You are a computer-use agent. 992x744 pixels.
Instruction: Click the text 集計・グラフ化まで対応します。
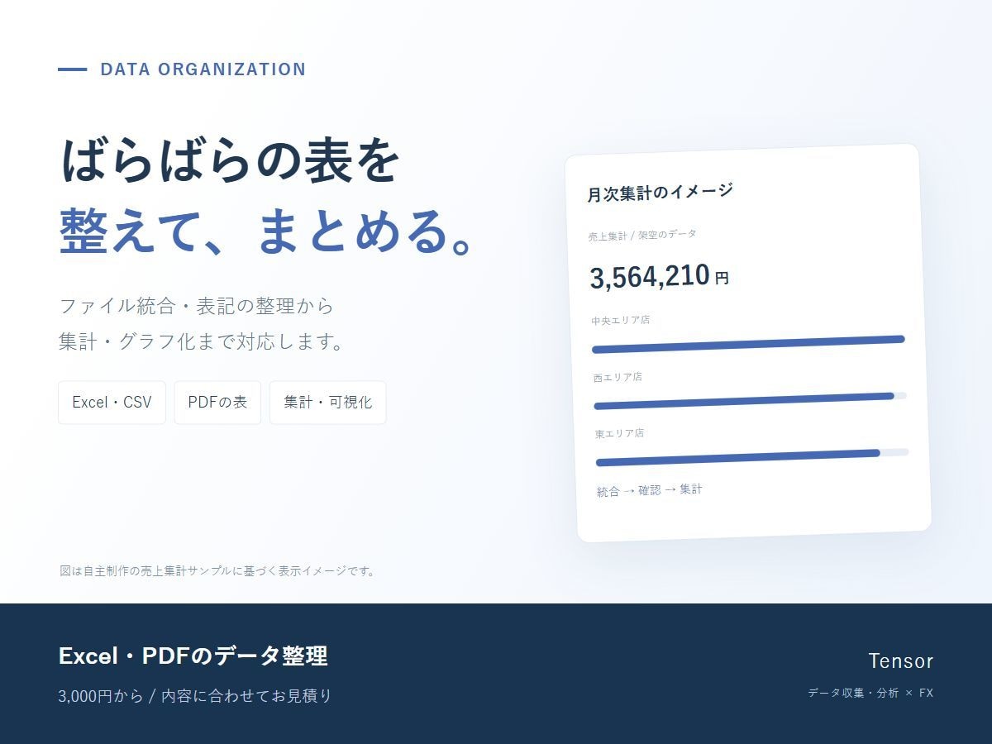point(202,342)
